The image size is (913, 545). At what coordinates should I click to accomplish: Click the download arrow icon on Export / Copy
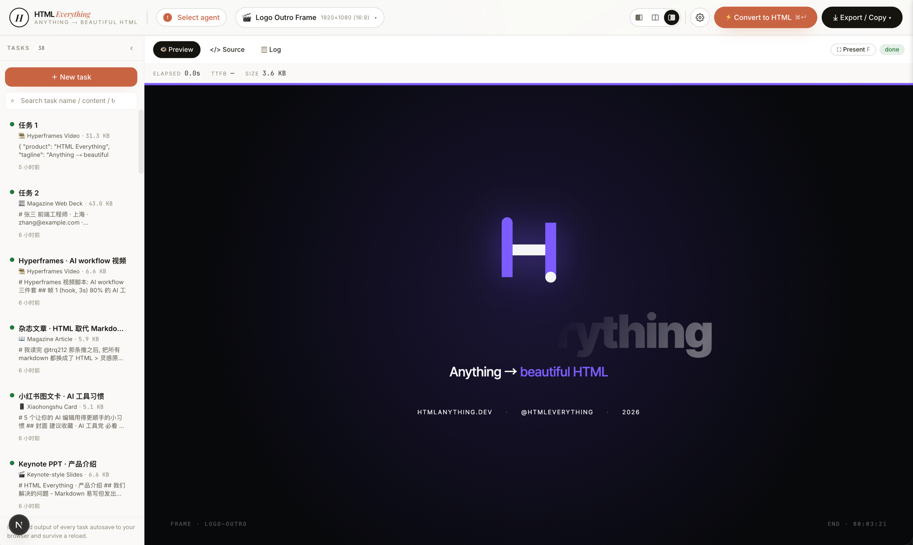point(835,18)
